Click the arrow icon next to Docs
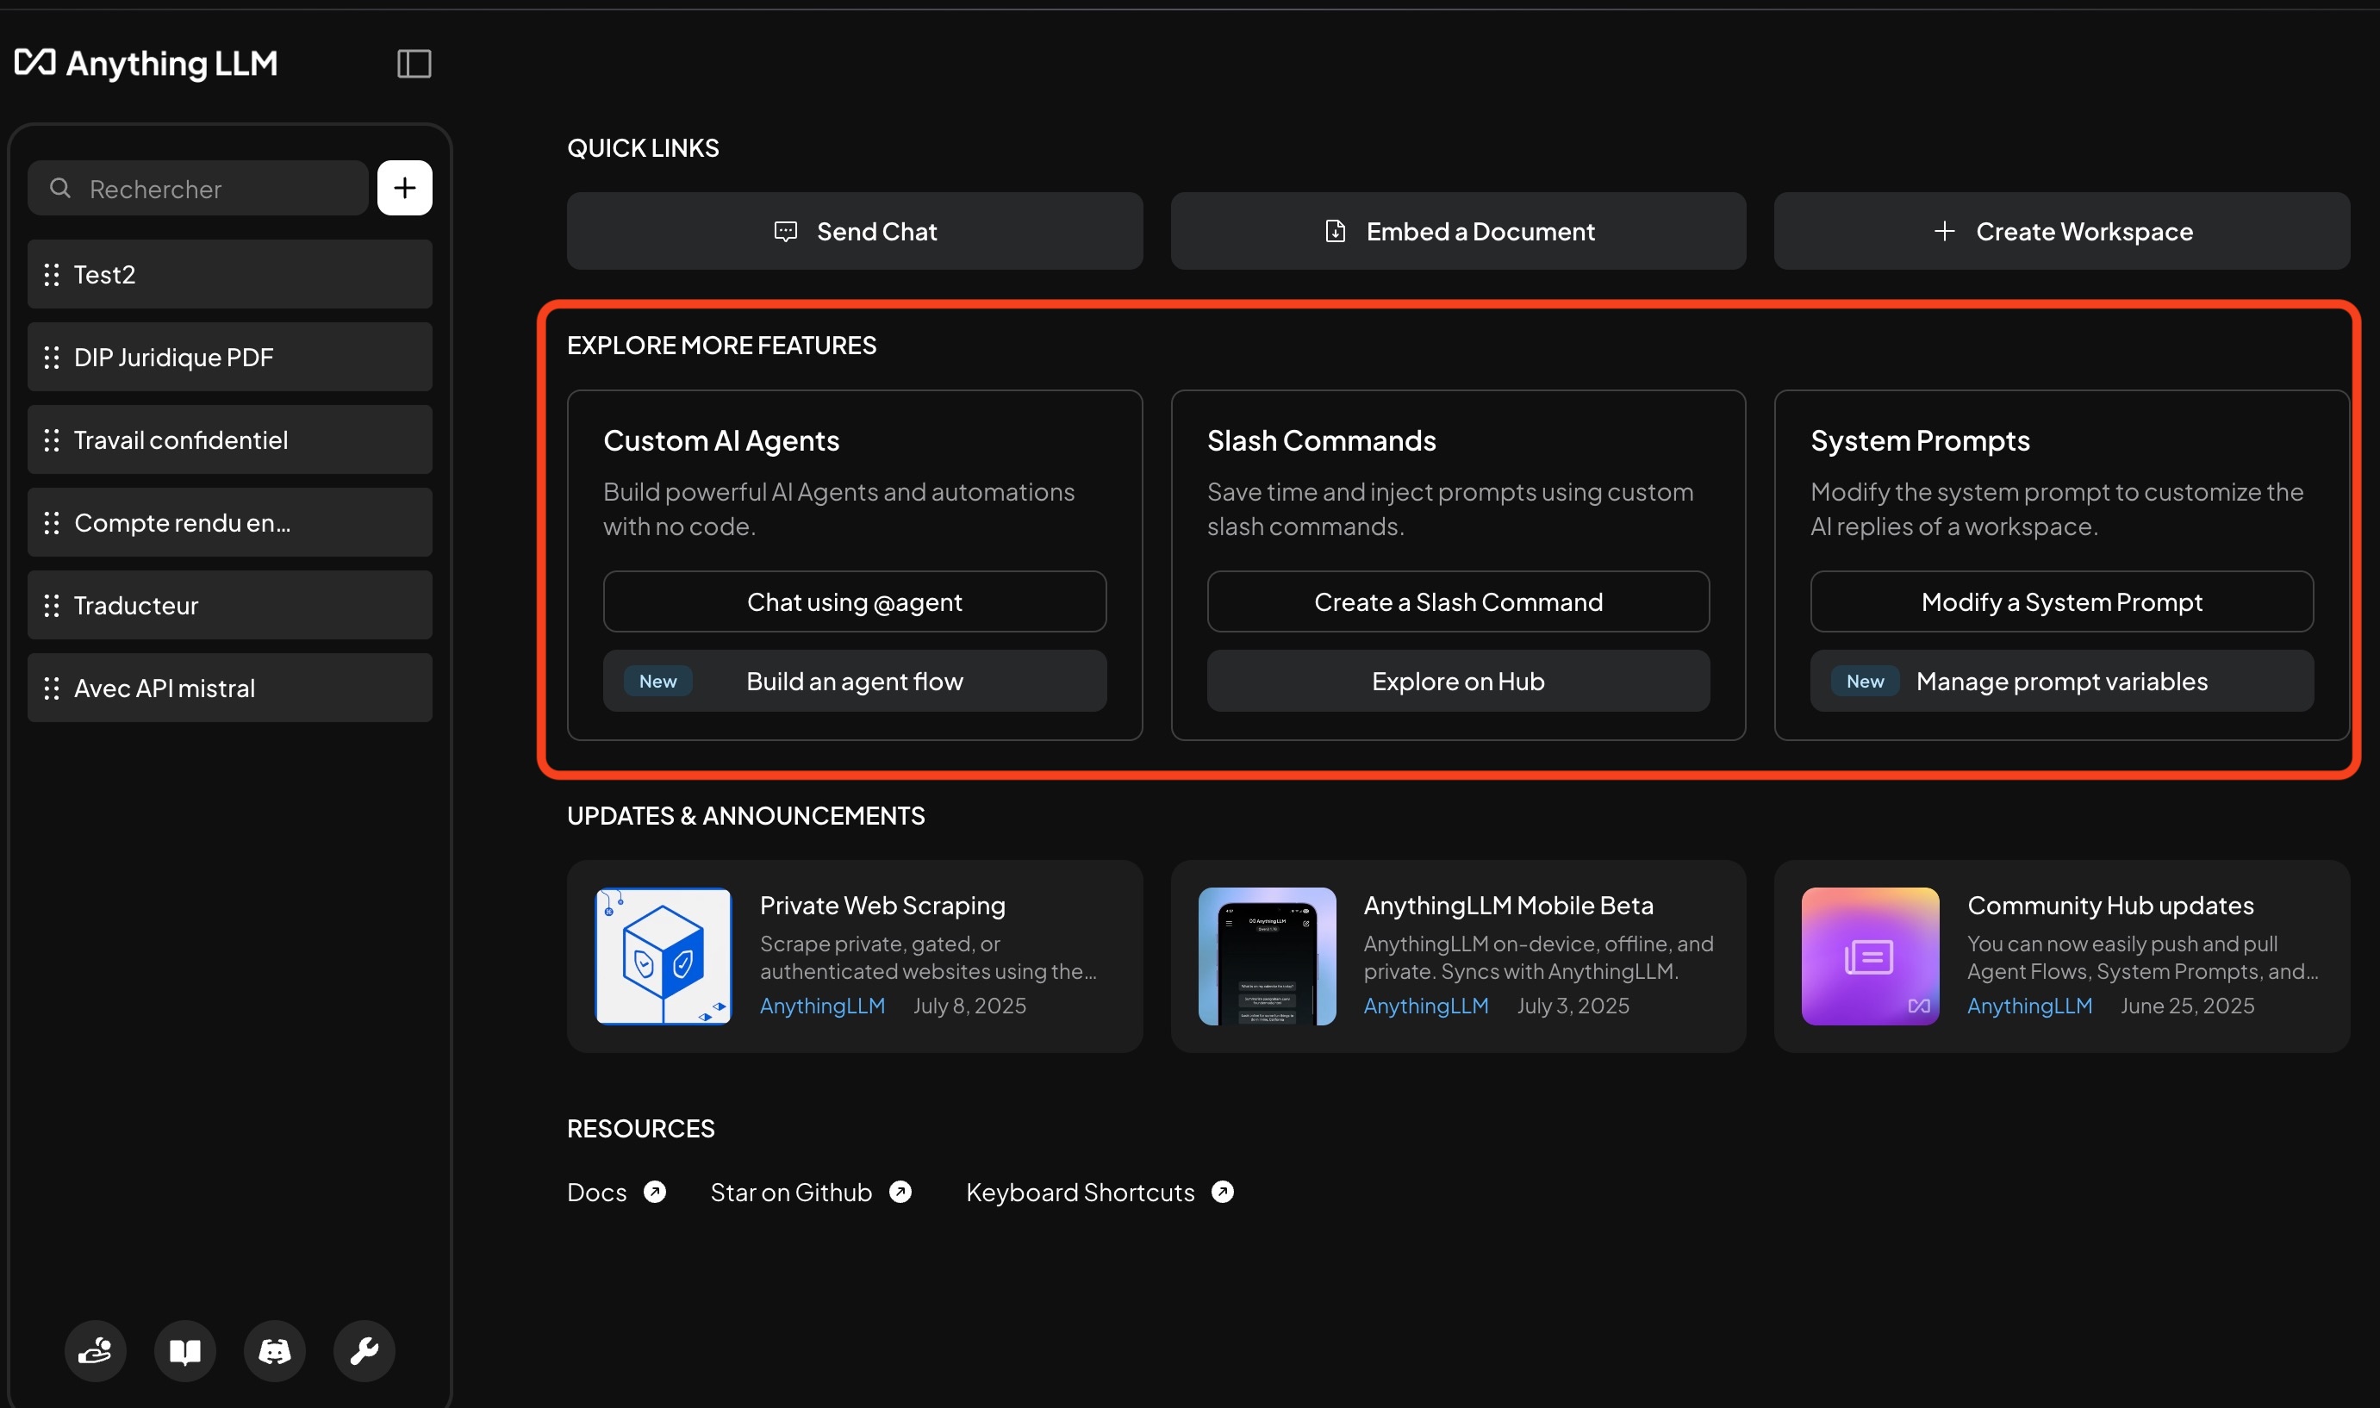The width and height of the screenshot is (2380, 1408). (x=655, y=1192)
